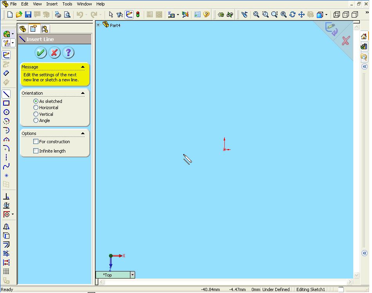The image size is (372, 293).
Task: Expand the hidden toolbar buttons chevron
Action: pyautogui.click(x=367, y=13)
